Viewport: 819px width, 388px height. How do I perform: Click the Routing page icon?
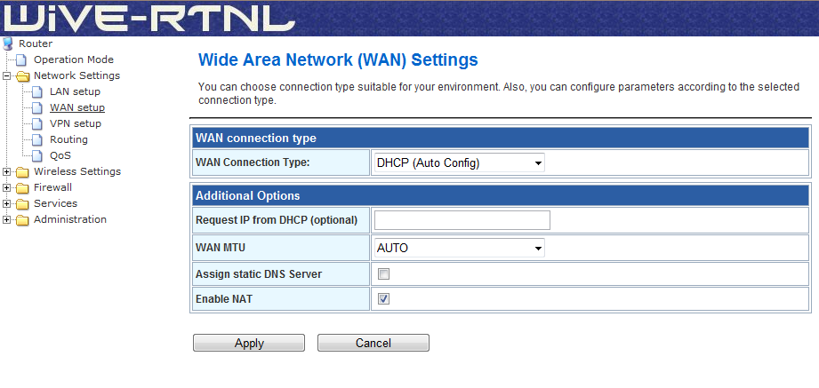point(39,139)
